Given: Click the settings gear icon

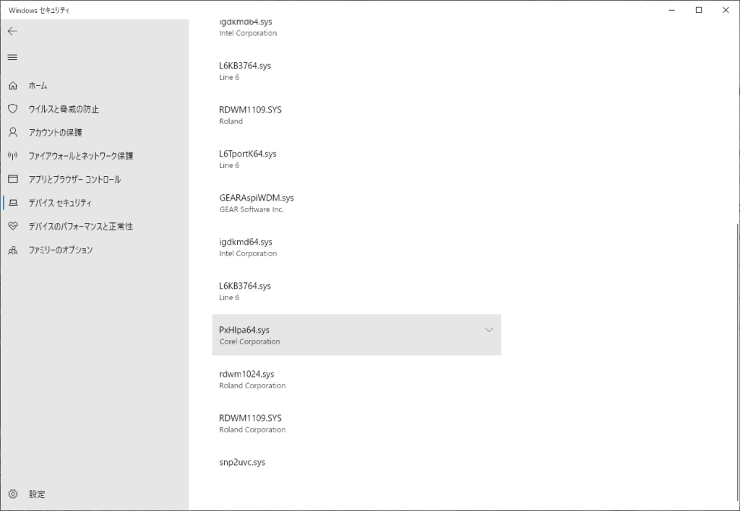Looking at the screenshot, I should (12, 494).
